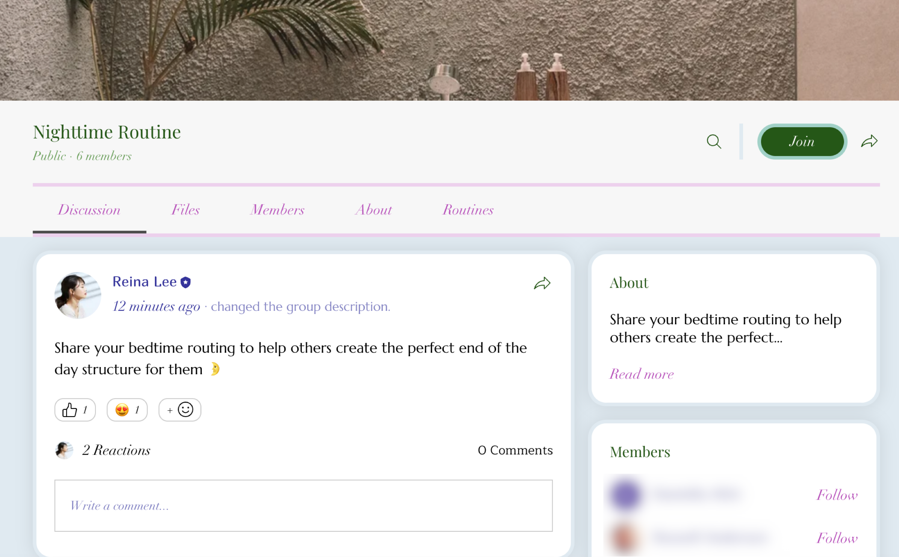Click the share arrow beside the Join button

coord(869,141)
